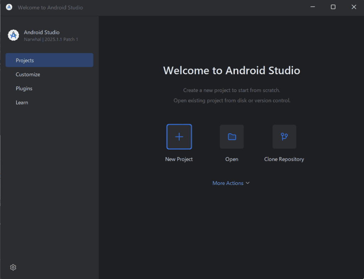Click the Open folder icon
The height and width of the screenshot is (279, 364).
232,137
